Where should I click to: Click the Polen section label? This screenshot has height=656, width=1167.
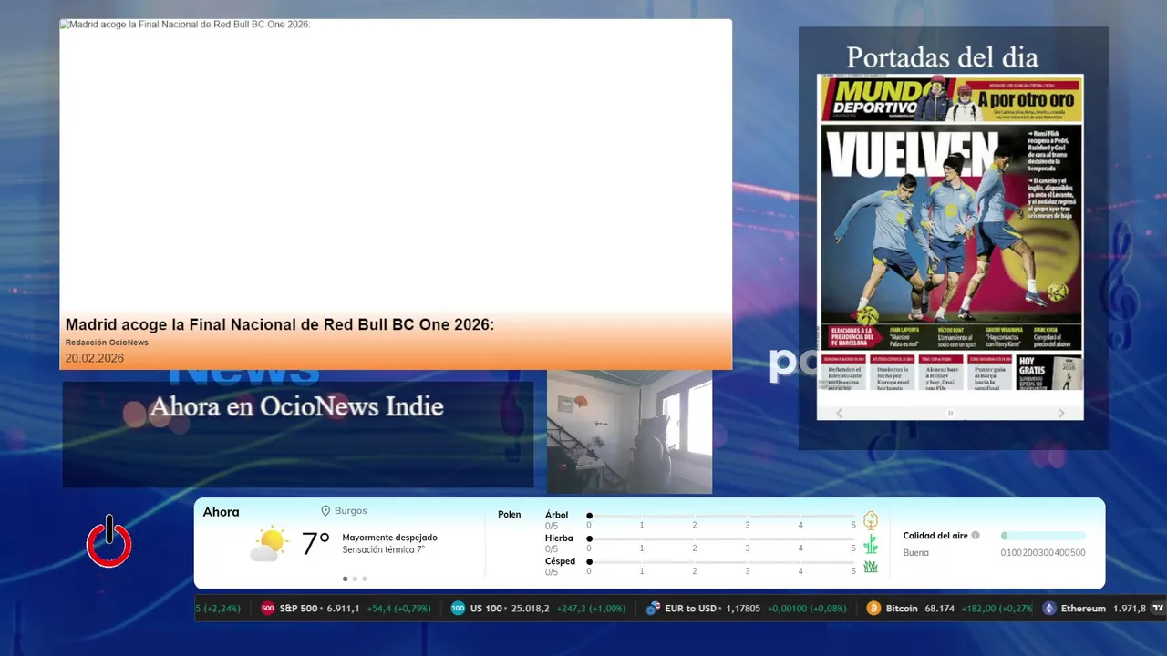[x=510, y=515]
